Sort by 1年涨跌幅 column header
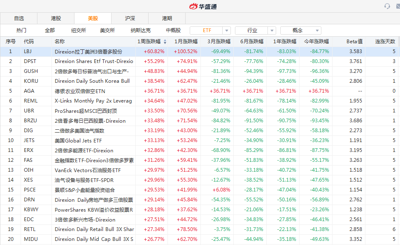400x245 pixels. (285, 42)
